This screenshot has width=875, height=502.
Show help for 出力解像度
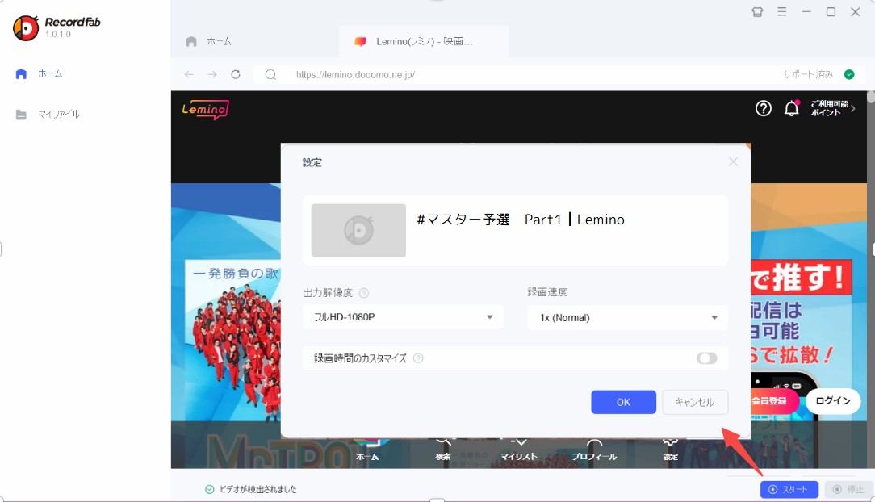[x=364, y=293]
